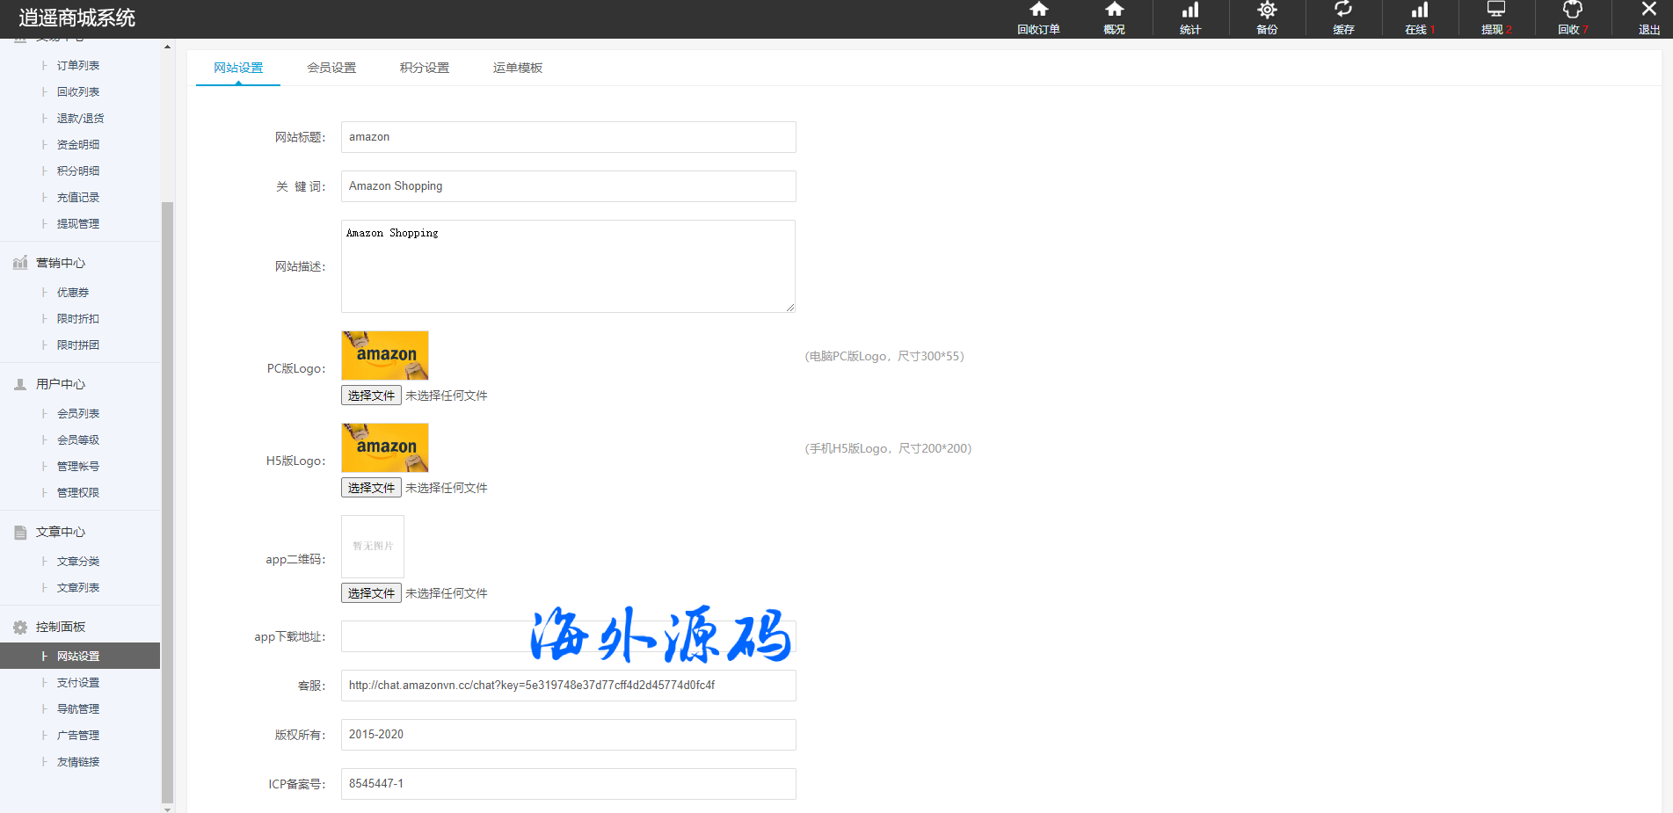Image resolution: width=1673 pixels, height=813 pixels.
Task: Collapse the 营销中心 sidebar section
Action: pos(61,263)
